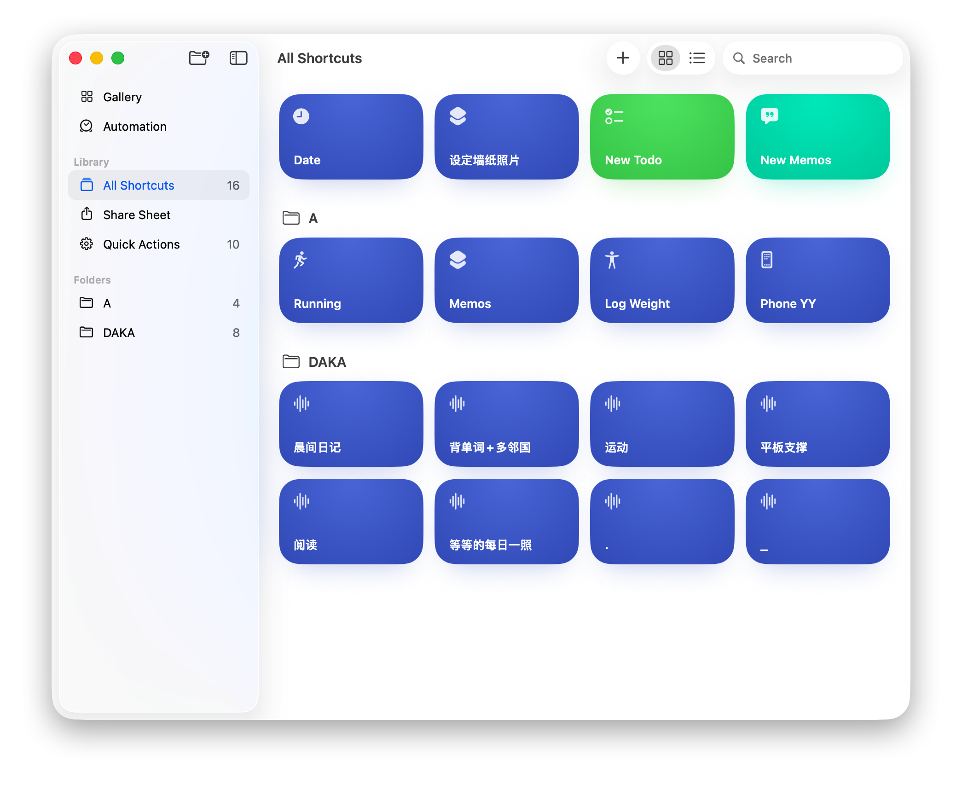Click the new folder icon
Viewport: 962px width, 789px height.
[199, 58]
